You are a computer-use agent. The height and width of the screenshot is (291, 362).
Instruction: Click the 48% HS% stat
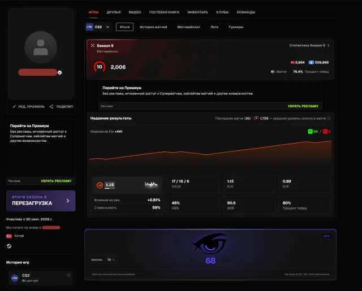point(194,205)
